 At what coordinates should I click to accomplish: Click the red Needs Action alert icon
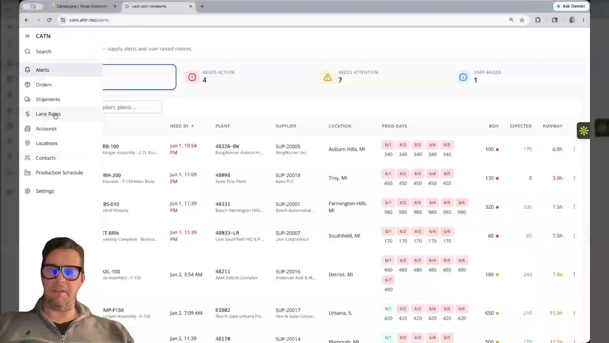192,77
